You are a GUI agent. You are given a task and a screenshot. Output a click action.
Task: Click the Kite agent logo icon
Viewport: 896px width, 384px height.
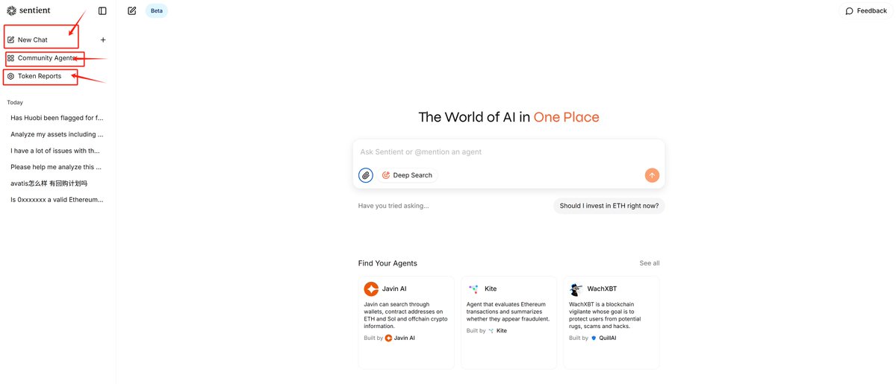pos(473,289)
